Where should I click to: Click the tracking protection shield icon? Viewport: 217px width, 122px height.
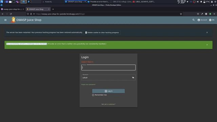click(28, 14)
